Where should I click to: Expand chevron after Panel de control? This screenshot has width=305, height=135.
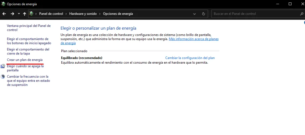[66, 14]
